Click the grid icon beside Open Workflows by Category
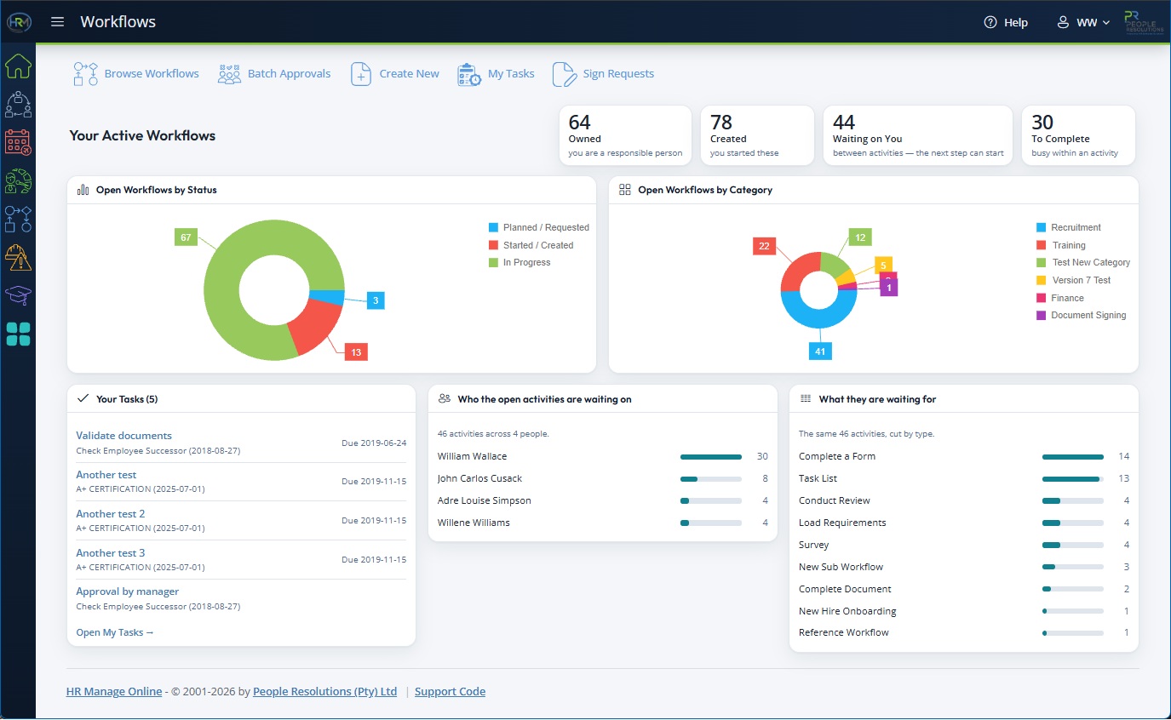The height and width of the screenshot is (720, 1171). click(x=625, y=190)
